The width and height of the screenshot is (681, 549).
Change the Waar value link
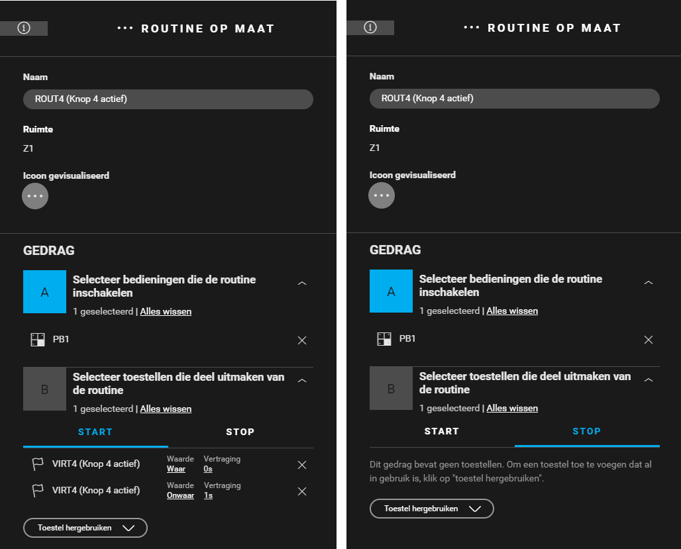176,469
